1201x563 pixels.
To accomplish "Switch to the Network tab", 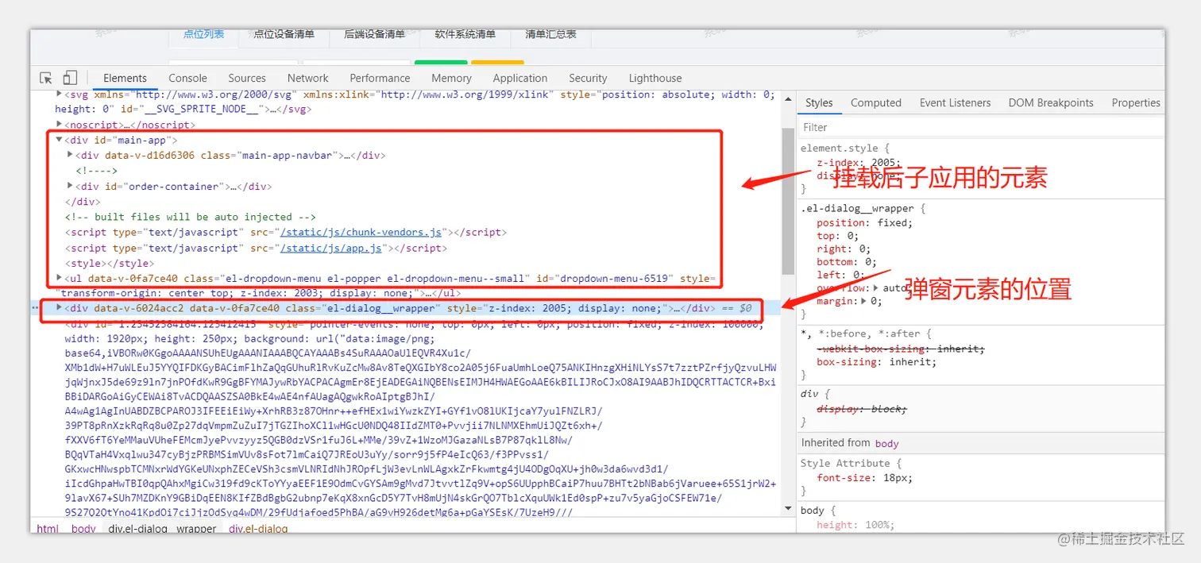I will click(x=308, y=78).
